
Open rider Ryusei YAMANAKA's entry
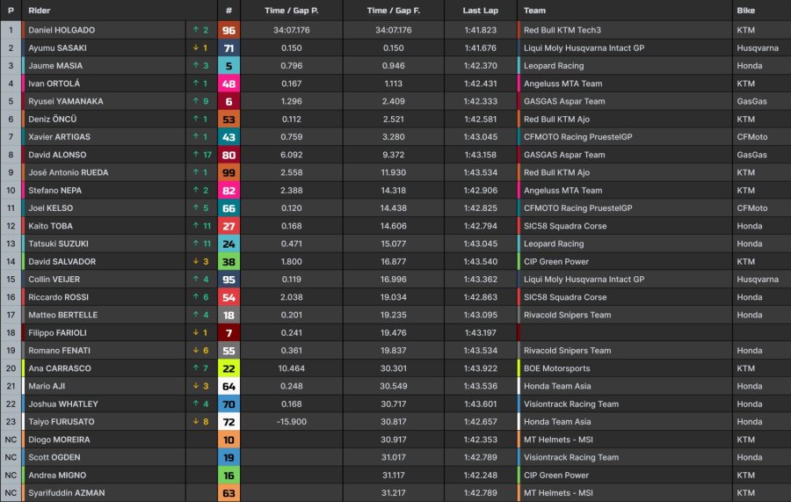(66, 101)
